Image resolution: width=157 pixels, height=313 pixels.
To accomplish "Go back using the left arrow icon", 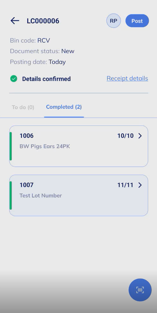I will coord(15,21).
